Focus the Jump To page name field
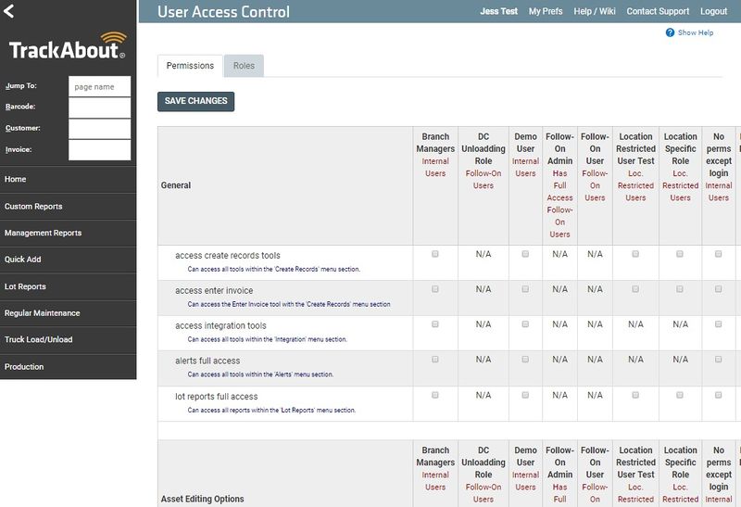This screenshot has width=741, height=507. pos(100,86)
